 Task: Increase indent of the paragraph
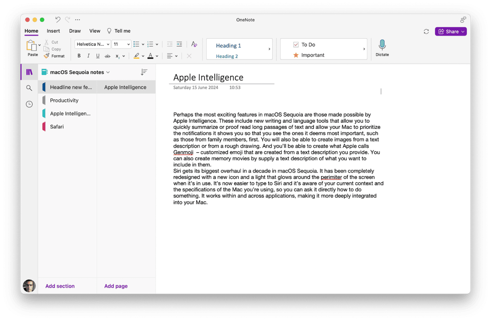pos(179,44)
